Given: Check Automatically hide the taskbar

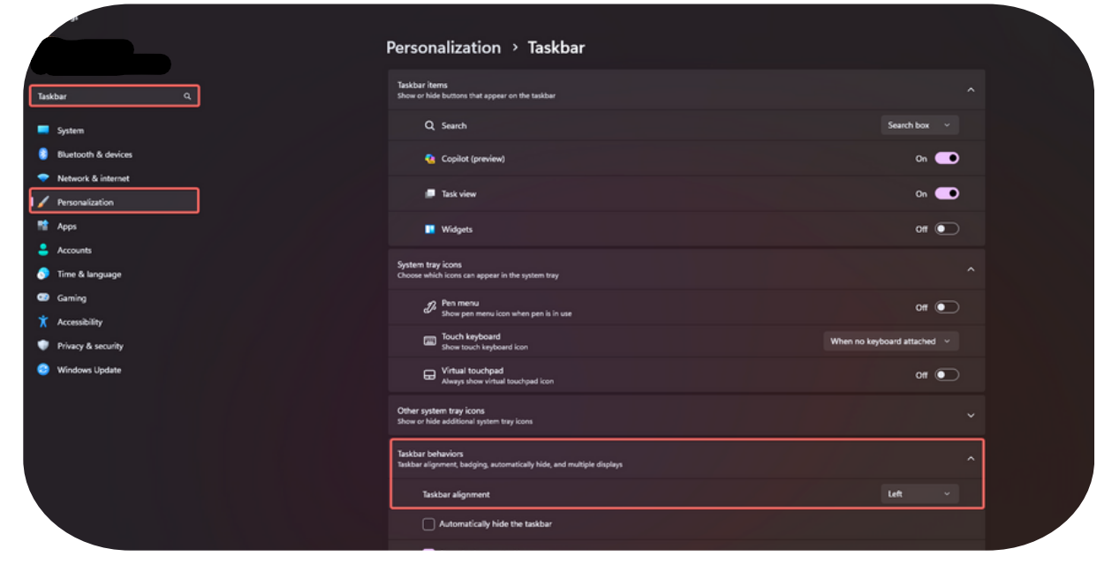Looking at the screenshot, I should [x=428, y=524].
